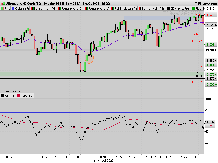Click the green price tag 15 905,4
The width and height of the screenshot is (218, 163).
[211, 45]
